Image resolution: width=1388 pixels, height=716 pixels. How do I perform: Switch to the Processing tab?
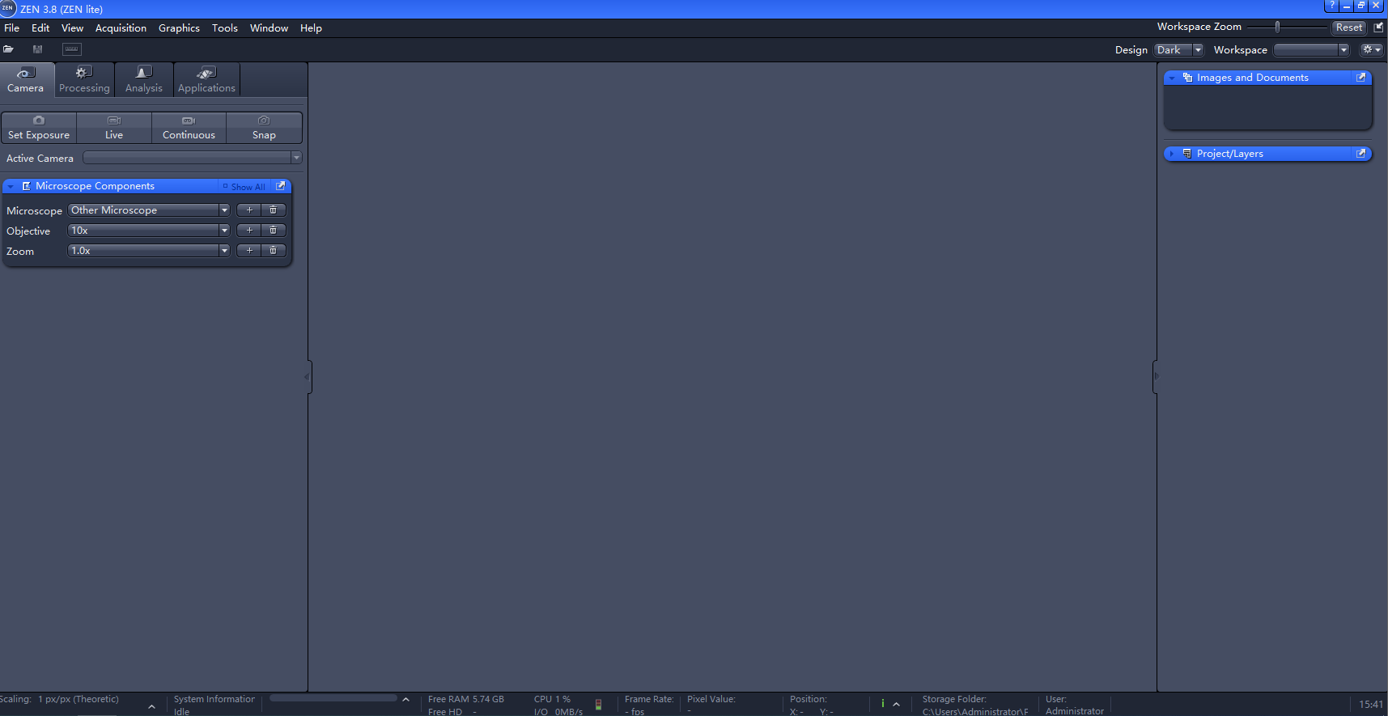84,80
